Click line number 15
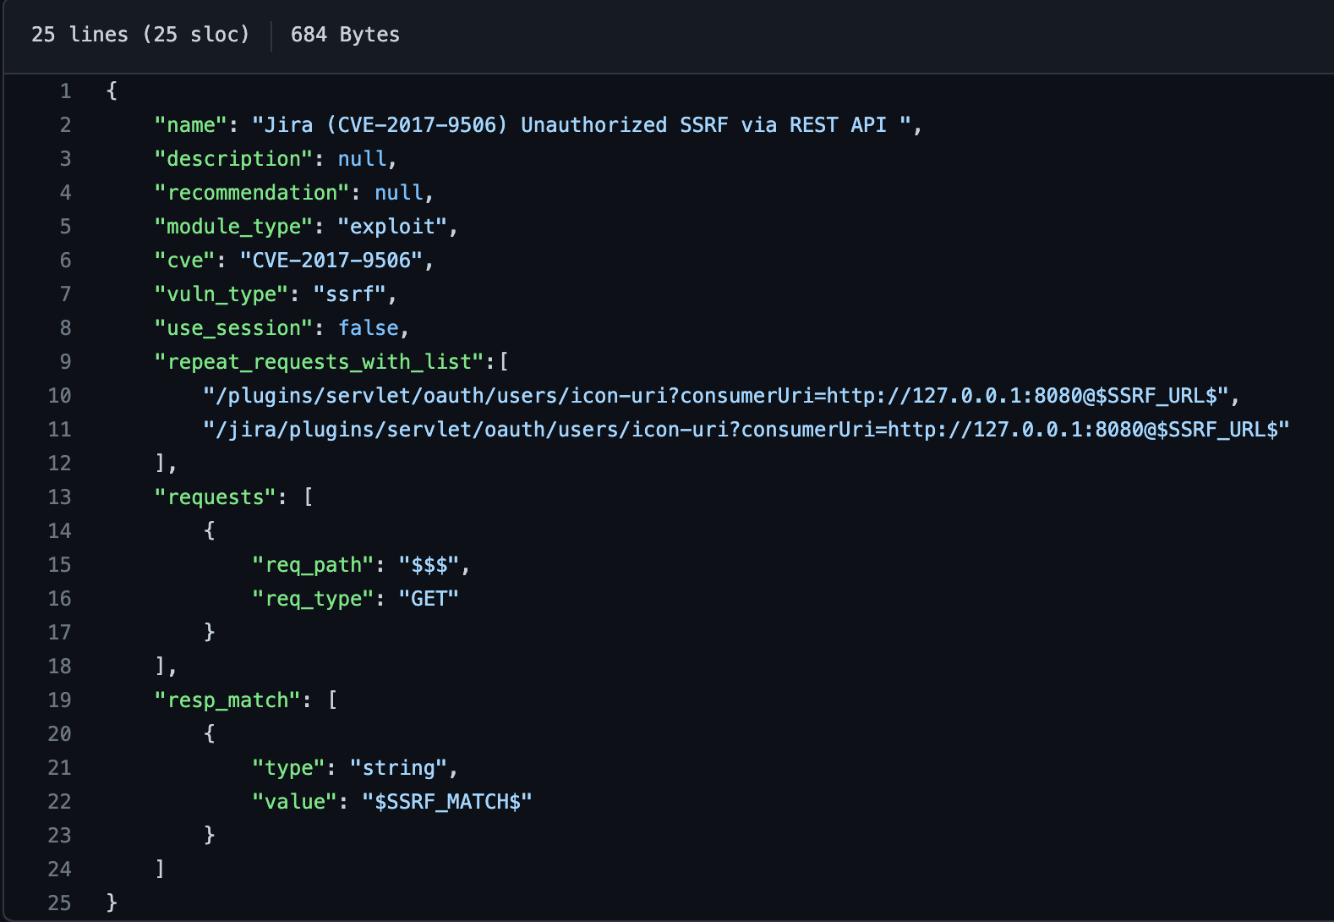The height and width of the screenshot is (922, 1334). pos(59,565)
